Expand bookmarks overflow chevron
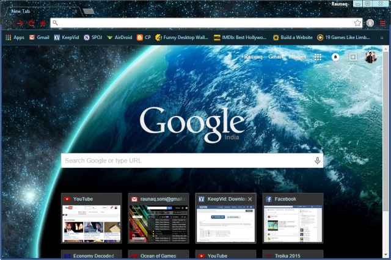The height and width of the screenshot is (260, 391). pos(382,37)
